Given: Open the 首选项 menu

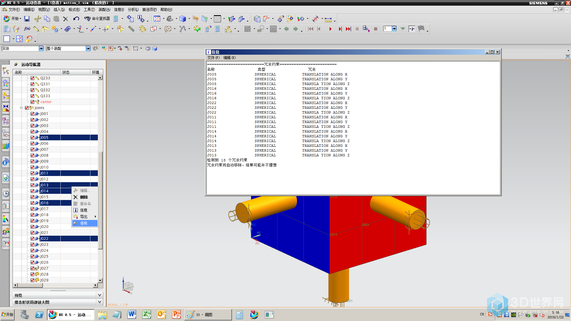Looking at the screenshot, I should point(149,10).
